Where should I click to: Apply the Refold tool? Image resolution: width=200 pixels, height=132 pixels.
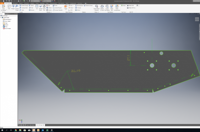tap(49, 10)
